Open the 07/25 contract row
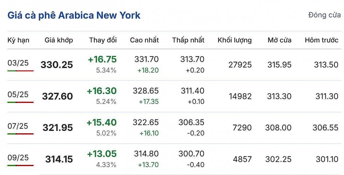This screenshot has height=175, width=344. point(18,126)
